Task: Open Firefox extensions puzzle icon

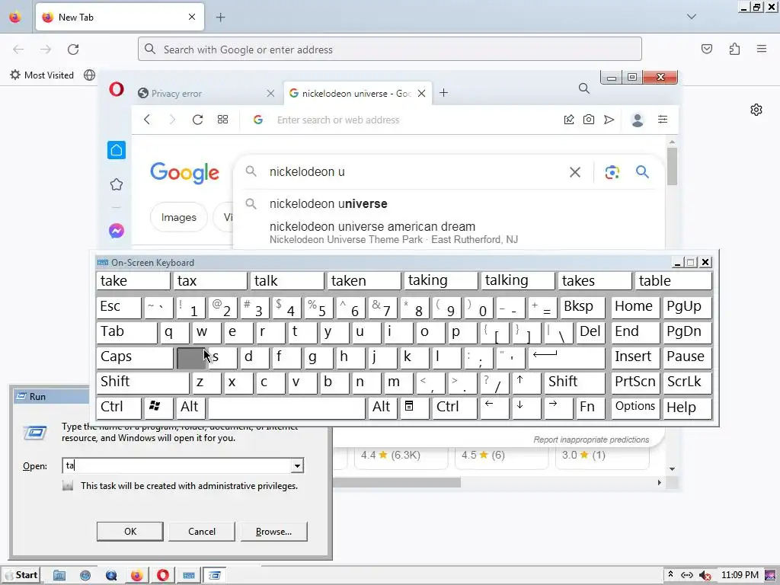Action: 734,49
